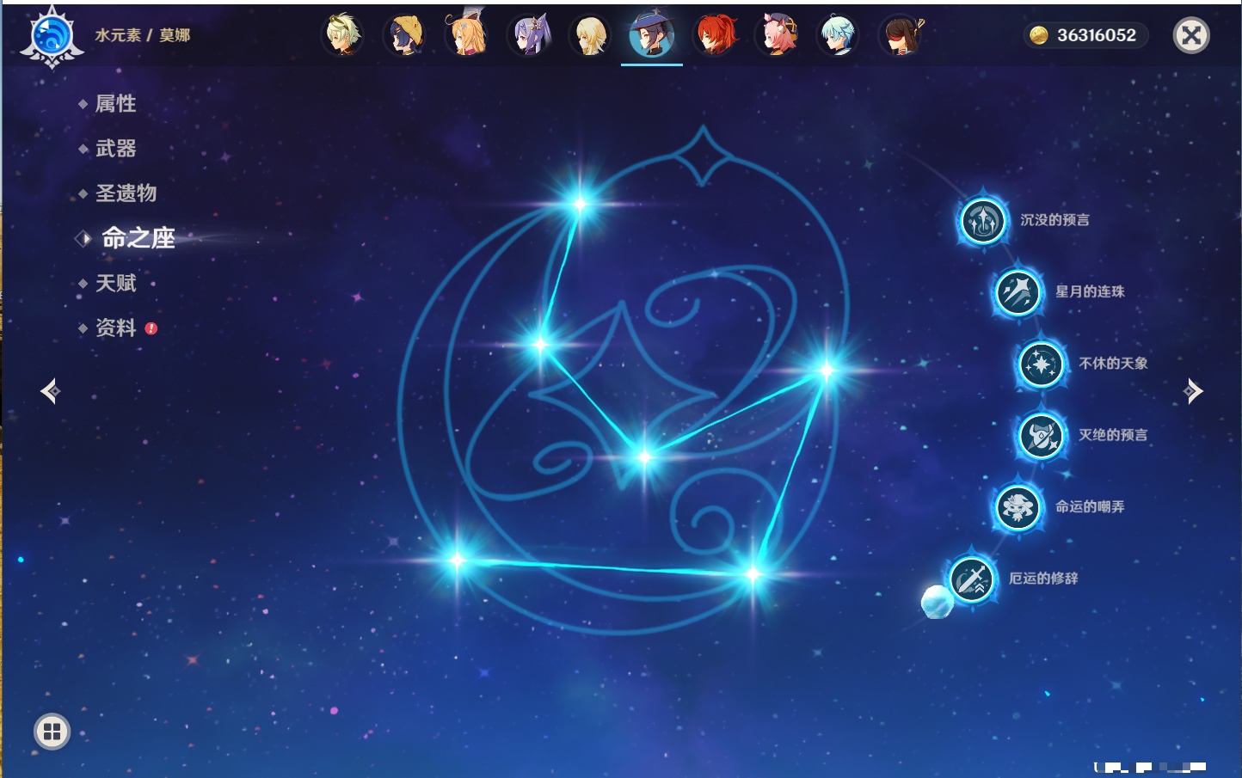1242x778 pixels.
Task: Select the pink-haired Diona avatar
Action: (778, 35)
